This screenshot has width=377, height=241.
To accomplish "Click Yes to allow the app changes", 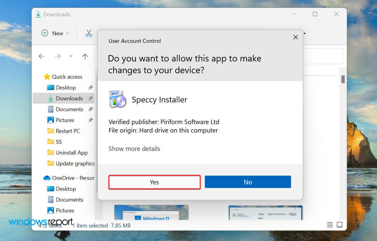I will (x=154, y=182).
